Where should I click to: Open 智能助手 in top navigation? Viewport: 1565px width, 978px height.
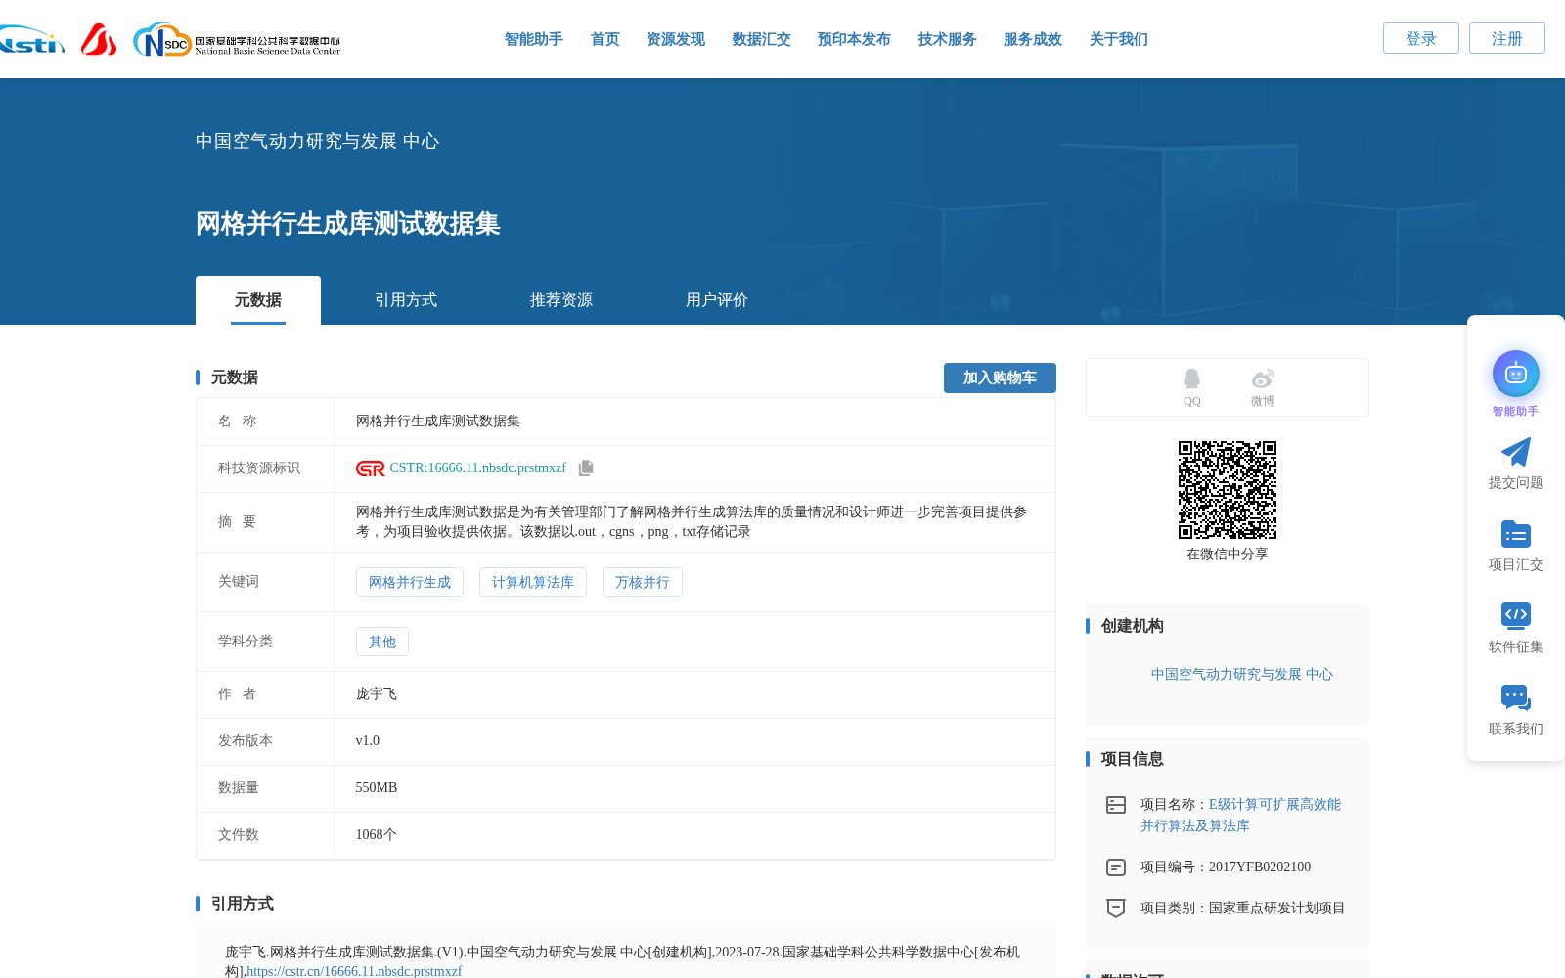tap(534, 39)
